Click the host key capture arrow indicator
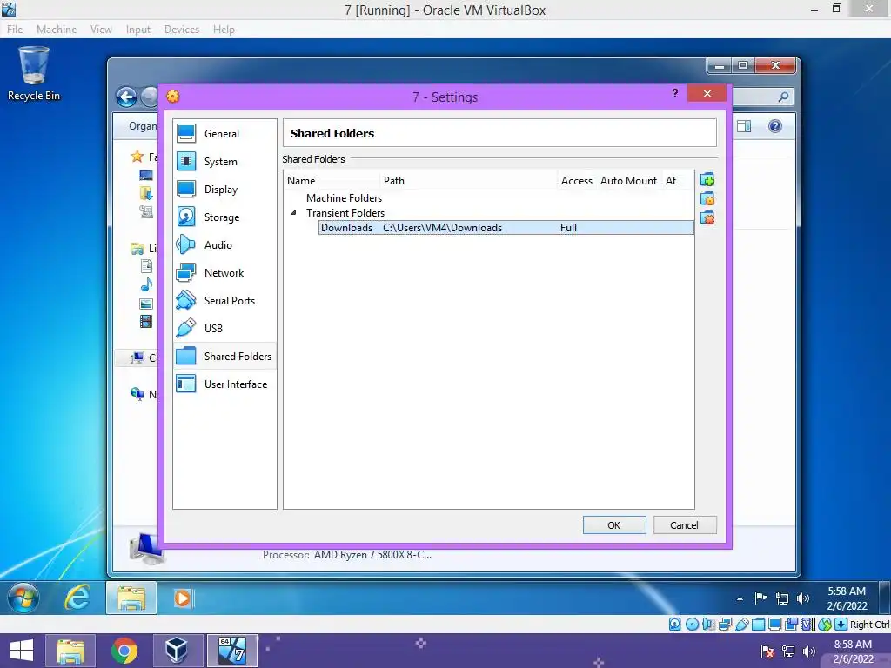 pos(841,625)
